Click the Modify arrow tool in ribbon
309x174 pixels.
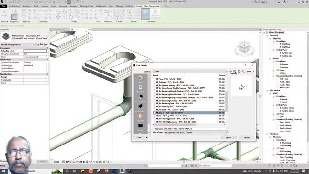coord(4,14)
